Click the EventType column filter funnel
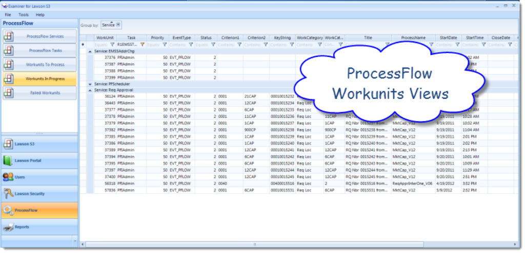The height and width of the screenshot is (253, 525). point(191,44)
